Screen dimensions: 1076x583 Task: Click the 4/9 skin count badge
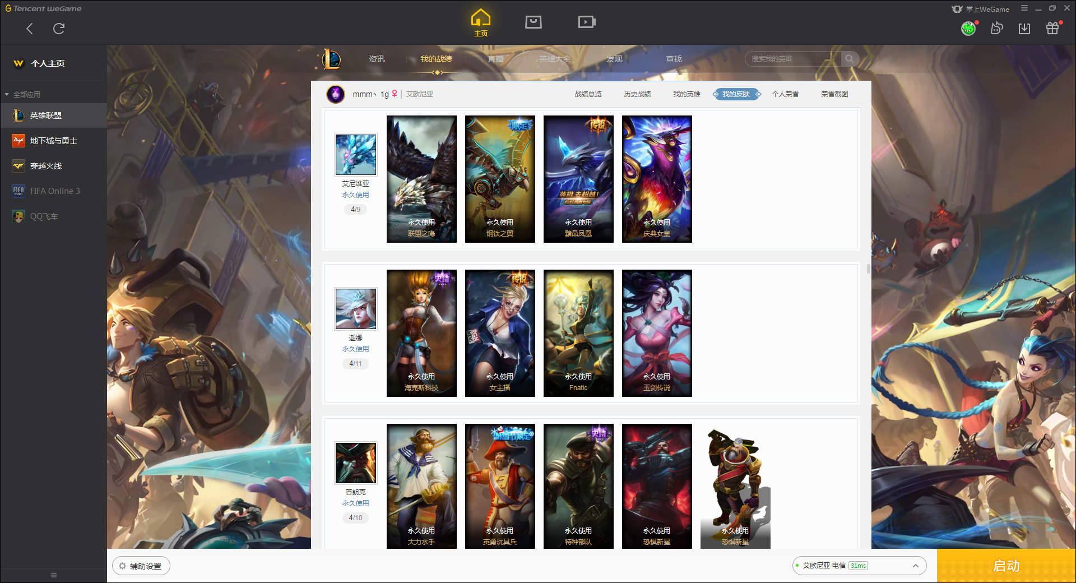pyautogui.click(x=355, y=209)
